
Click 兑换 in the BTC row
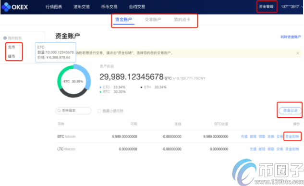pos(271,136)
